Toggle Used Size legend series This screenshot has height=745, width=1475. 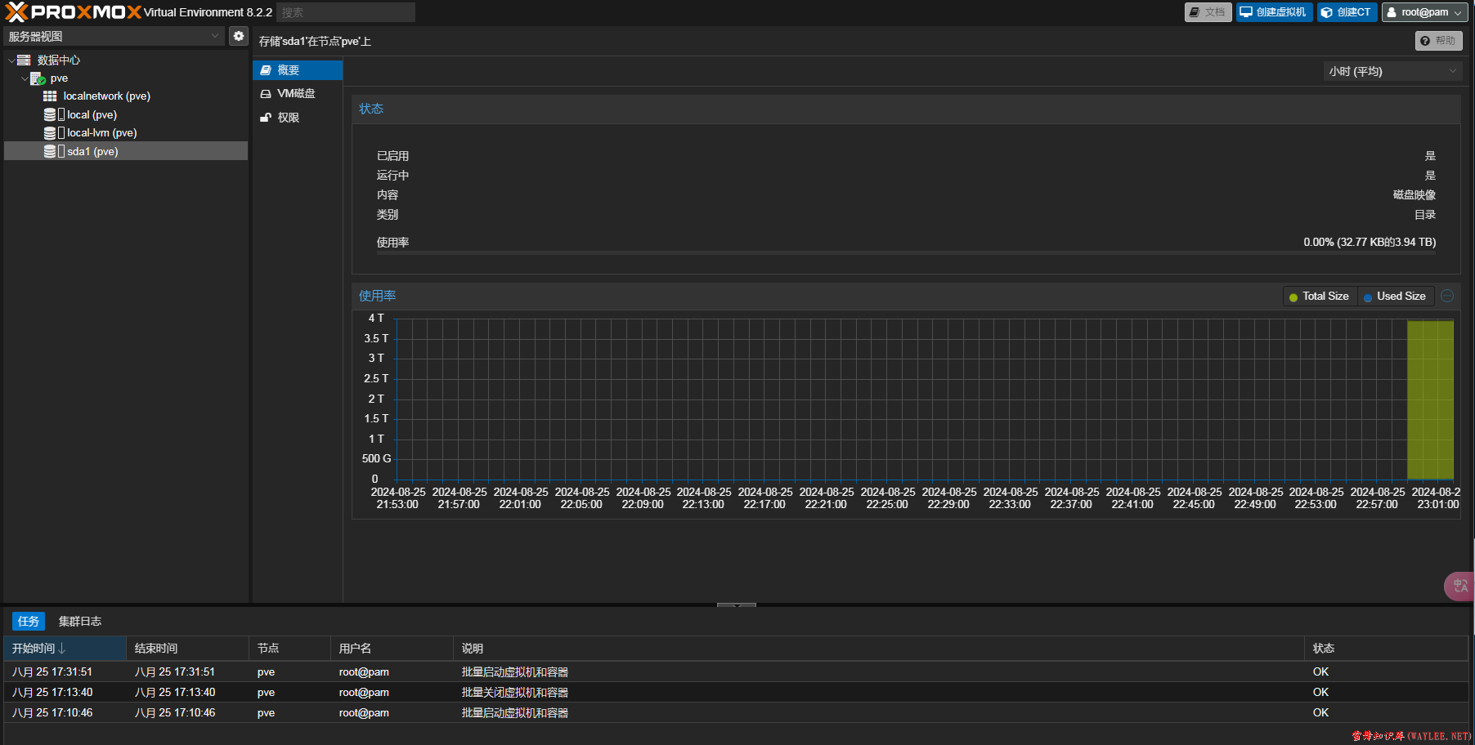[x=1395, y=297]
